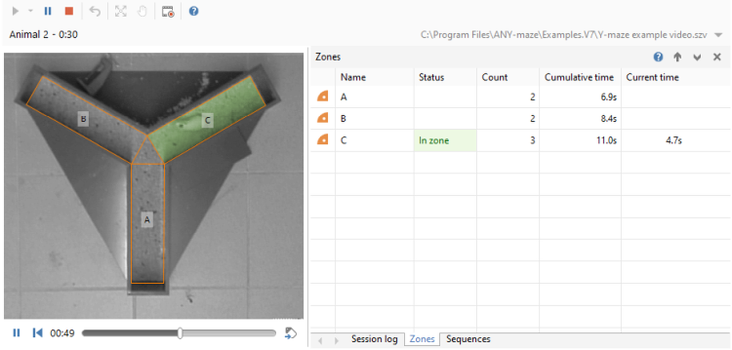The width and height of the screenshot is (732, 350).
Task: Open dropdown arrow next to play button
Action: (30, 11)
